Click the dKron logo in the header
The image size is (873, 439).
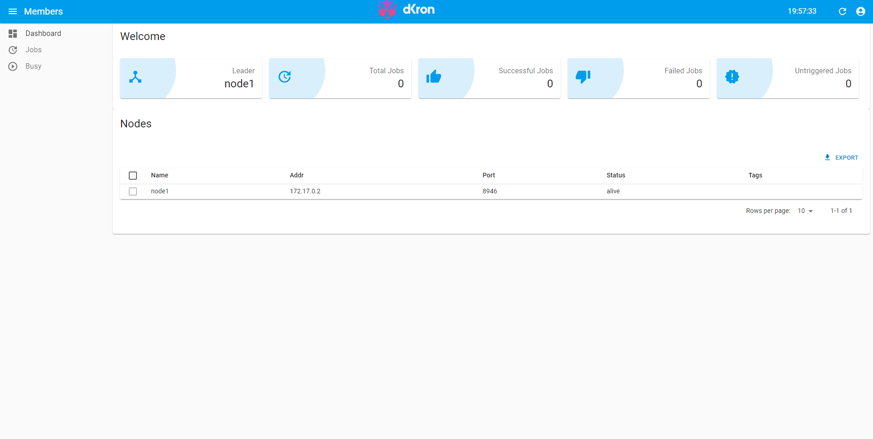(x=406, y=10)
